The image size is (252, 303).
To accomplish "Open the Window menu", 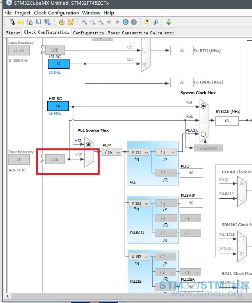I will pyautogui.click(x=91, y=13).
